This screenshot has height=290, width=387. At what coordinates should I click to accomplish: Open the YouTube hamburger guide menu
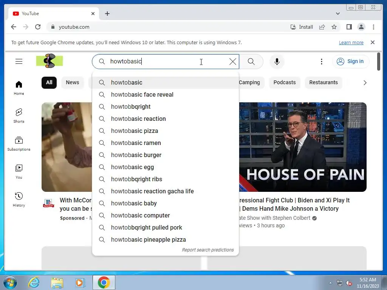tap(19, 62)
